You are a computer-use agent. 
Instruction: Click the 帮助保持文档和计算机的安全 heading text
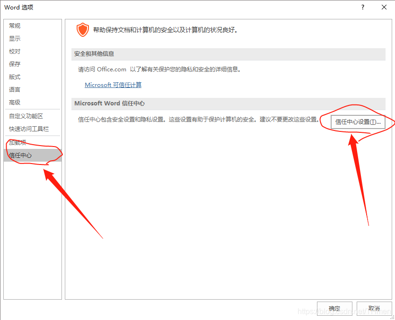coord(165,30)
